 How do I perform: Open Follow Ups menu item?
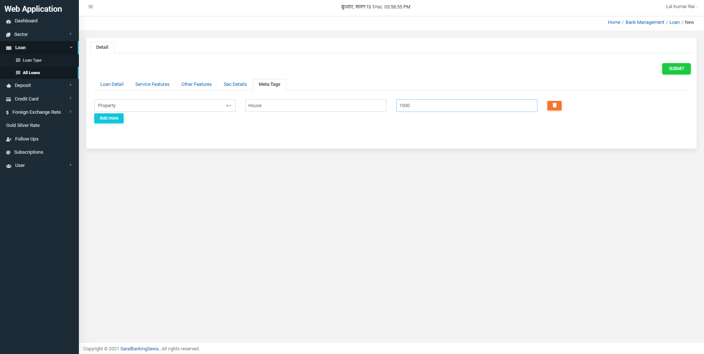(x=39, y=139)
